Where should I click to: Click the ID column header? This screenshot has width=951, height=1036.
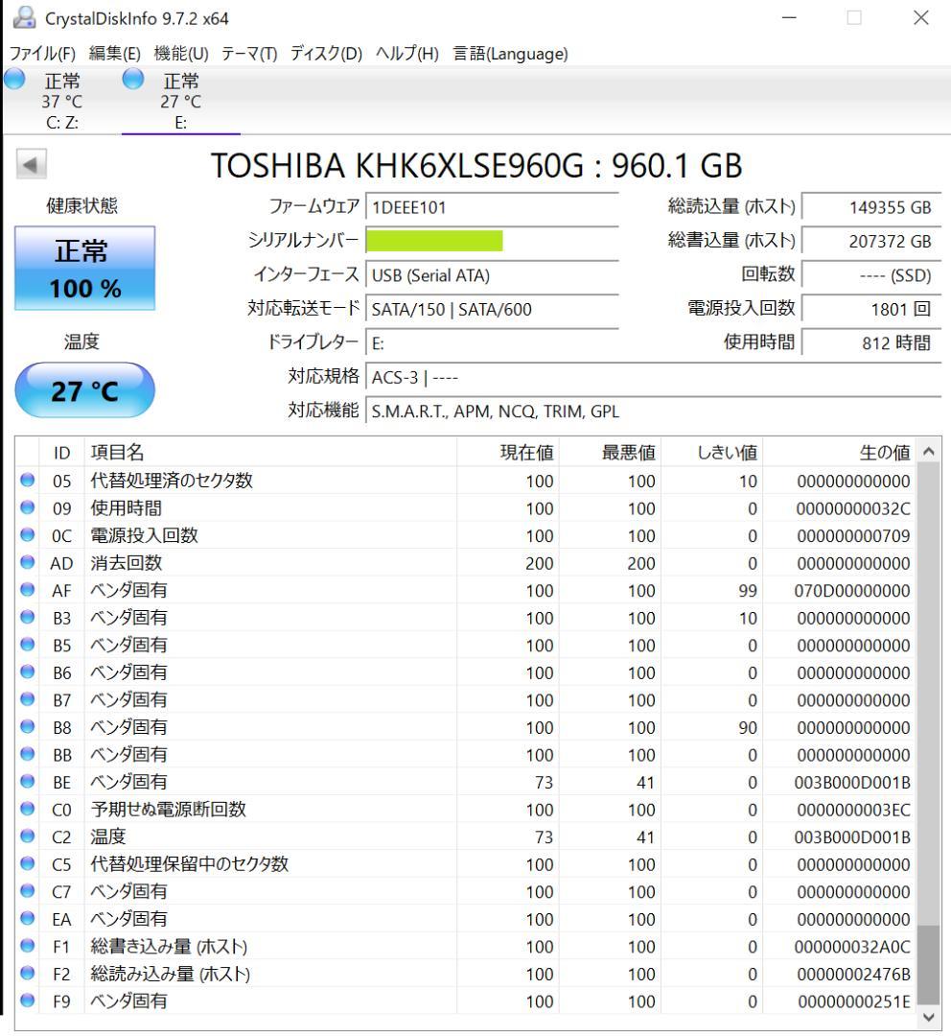pos(61,453)
